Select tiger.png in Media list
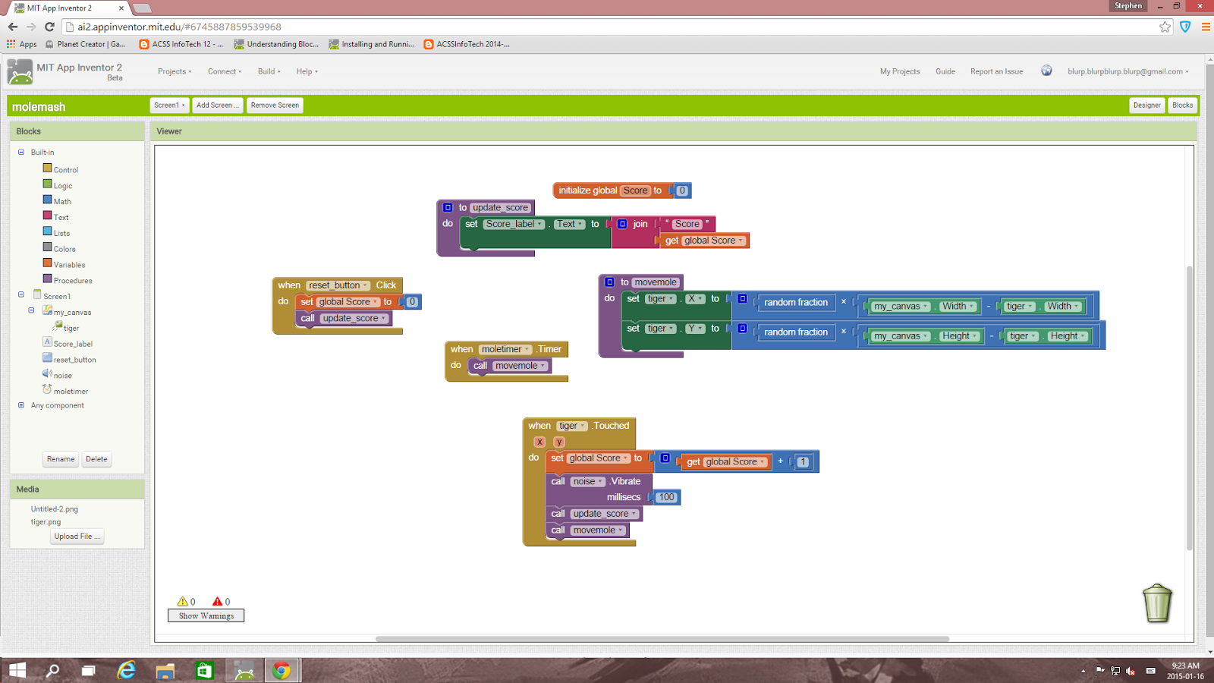 (x=46, y=522)
